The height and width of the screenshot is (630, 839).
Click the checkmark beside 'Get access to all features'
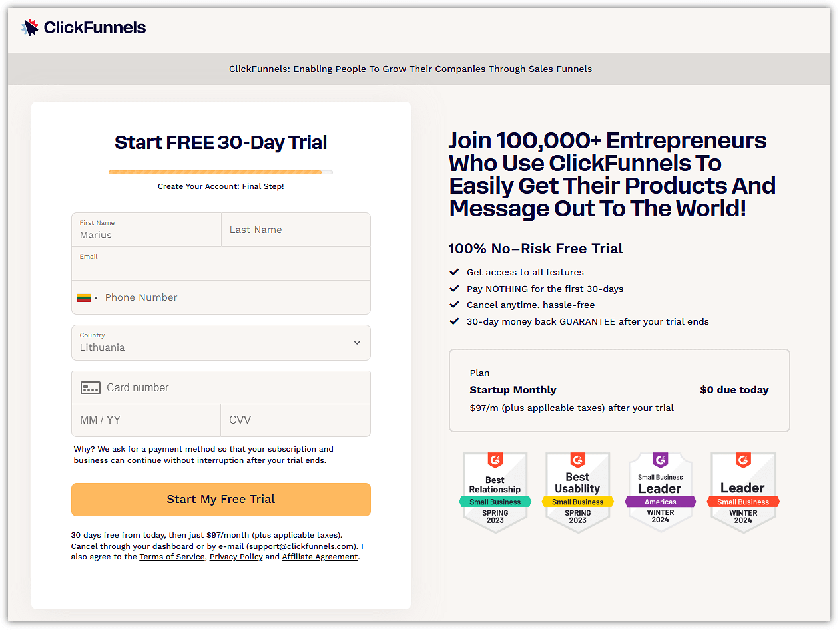pos(455,272)
